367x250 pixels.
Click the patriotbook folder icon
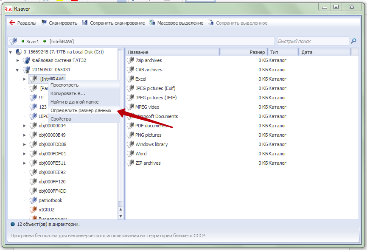coord(33,200)
